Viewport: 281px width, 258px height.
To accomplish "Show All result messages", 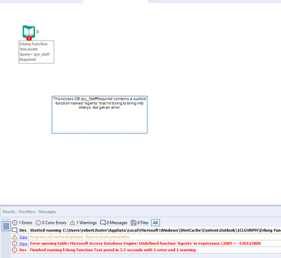I will [155, 223].
